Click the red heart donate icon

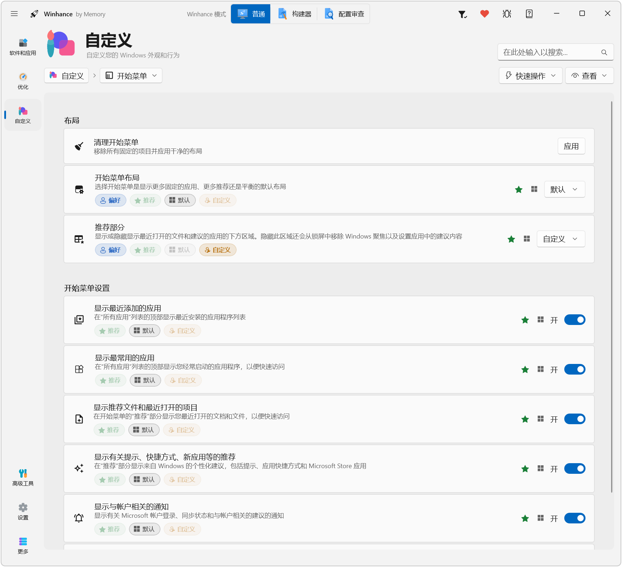tap(485, 14)
